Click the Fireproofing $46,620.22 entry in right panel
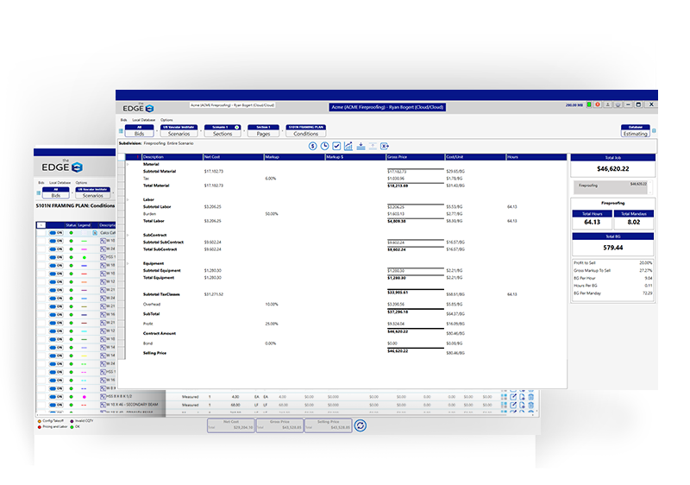This screenshot has height=485, width=690. point(612,186)
